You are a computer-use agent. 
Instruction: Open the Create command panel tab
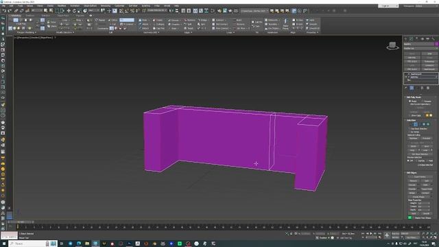(x=405, y=39)
